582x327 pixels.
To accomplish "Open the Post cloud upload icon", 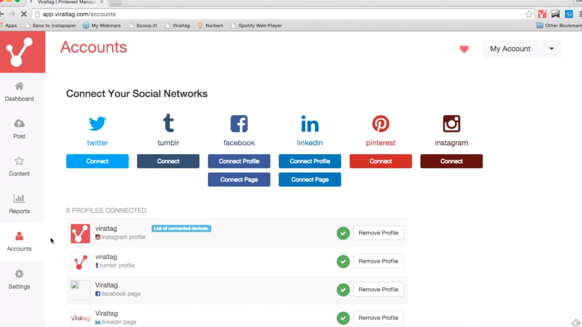I will pos(19,124).
